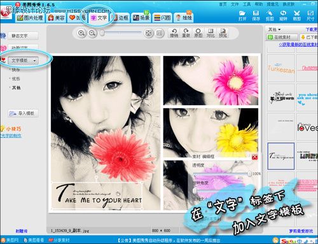Viewport: 318px width, 244px height.
Task: Click the fit-to-window view icon
Action: (x=149, y=33)
